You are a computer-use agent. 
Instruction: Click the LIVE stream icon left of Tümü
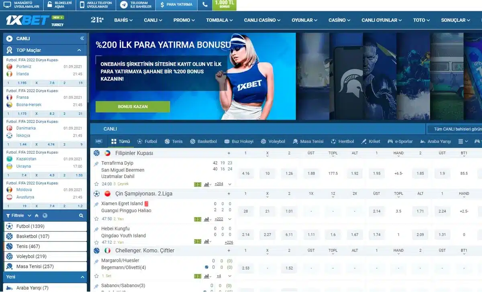coord(99,142)
